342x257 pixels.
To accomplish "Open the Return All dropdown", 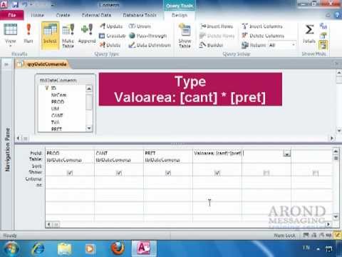I will click(x=294, y=45).
